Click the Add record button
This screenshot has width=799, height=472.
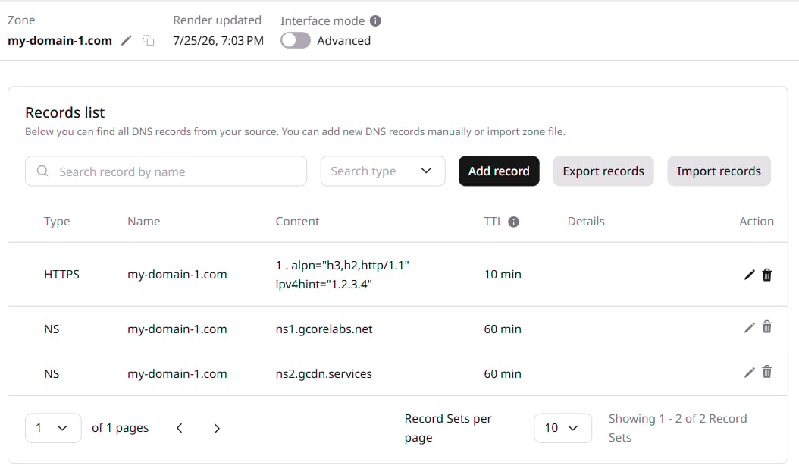click(x=499, y=171)
